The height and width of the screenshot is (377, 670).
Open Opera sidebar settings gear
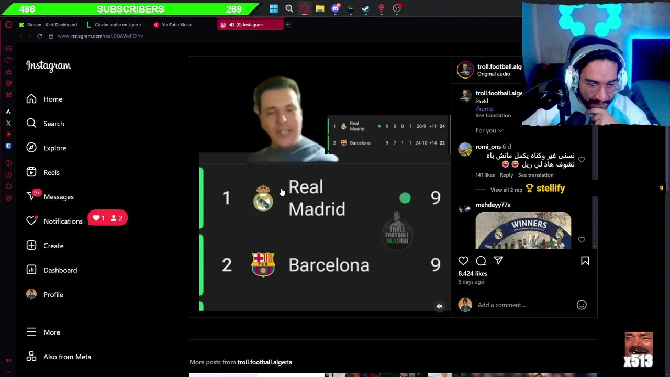pyautogui.click(x=8, y=197)
